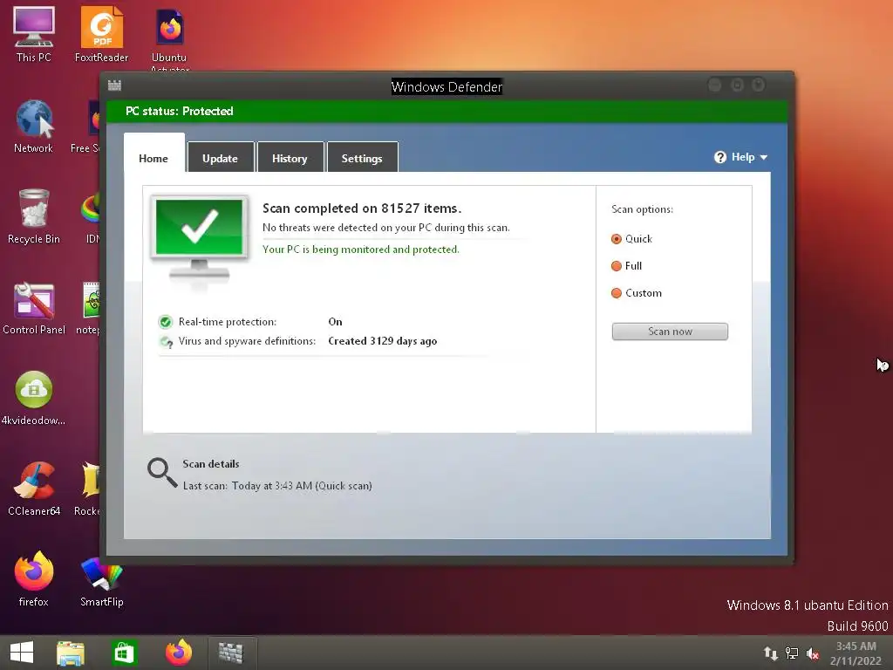This screenshot has height=670, width=893.
Task: Open the Settings tab
Action: tap(362, 157)
